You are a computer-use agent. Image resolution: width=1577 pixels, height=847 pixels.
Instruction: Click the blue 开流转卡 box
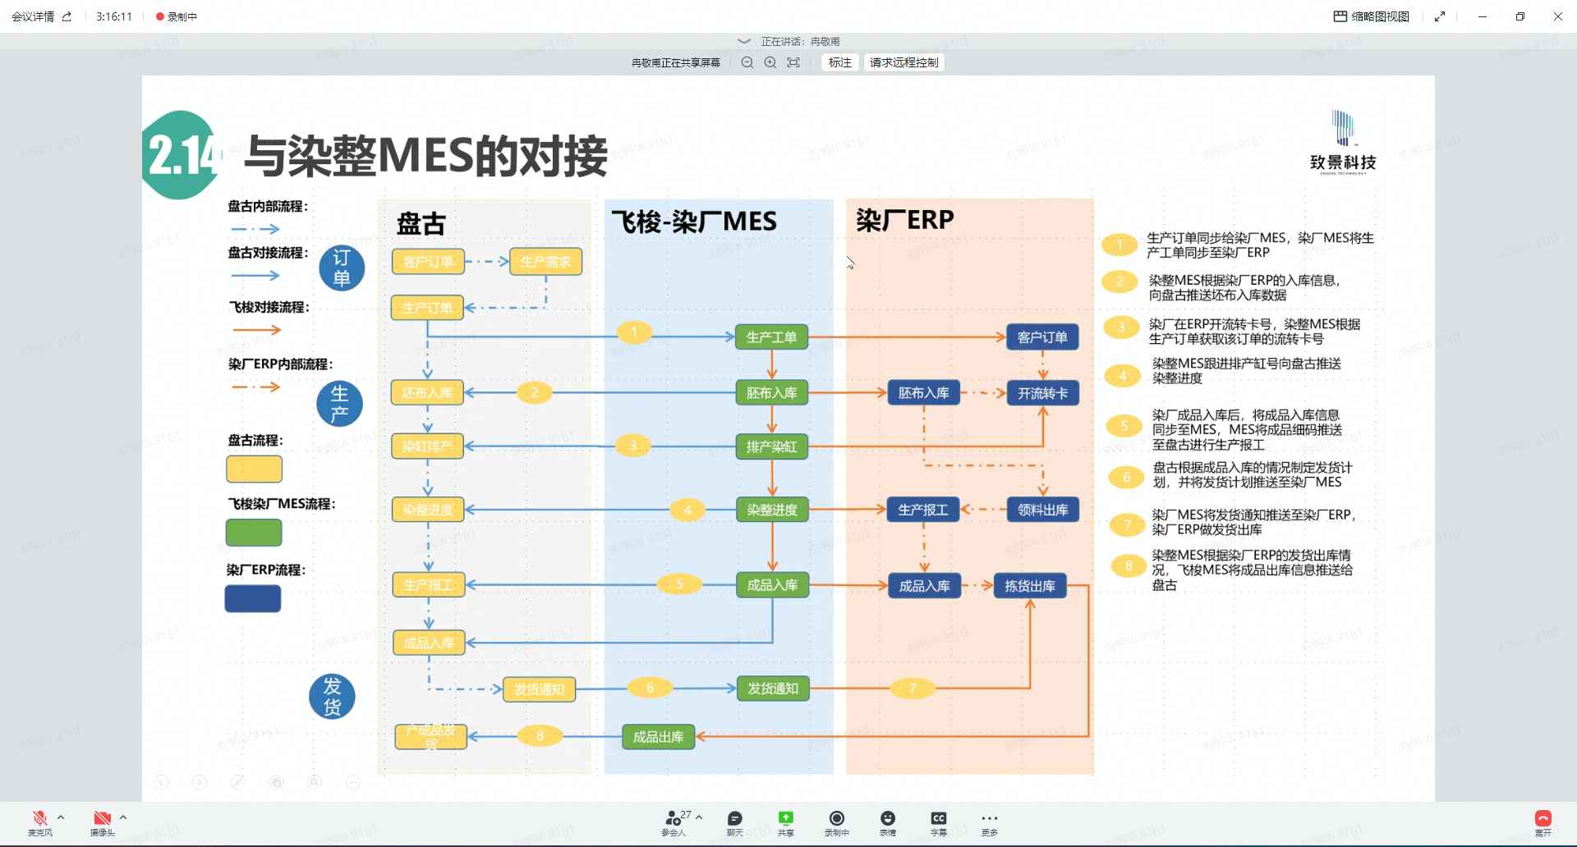[1043, 393]
